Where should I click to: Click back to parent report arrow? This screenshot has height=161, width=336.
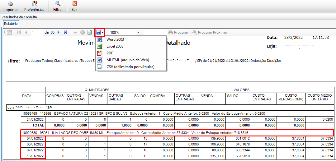75,33
